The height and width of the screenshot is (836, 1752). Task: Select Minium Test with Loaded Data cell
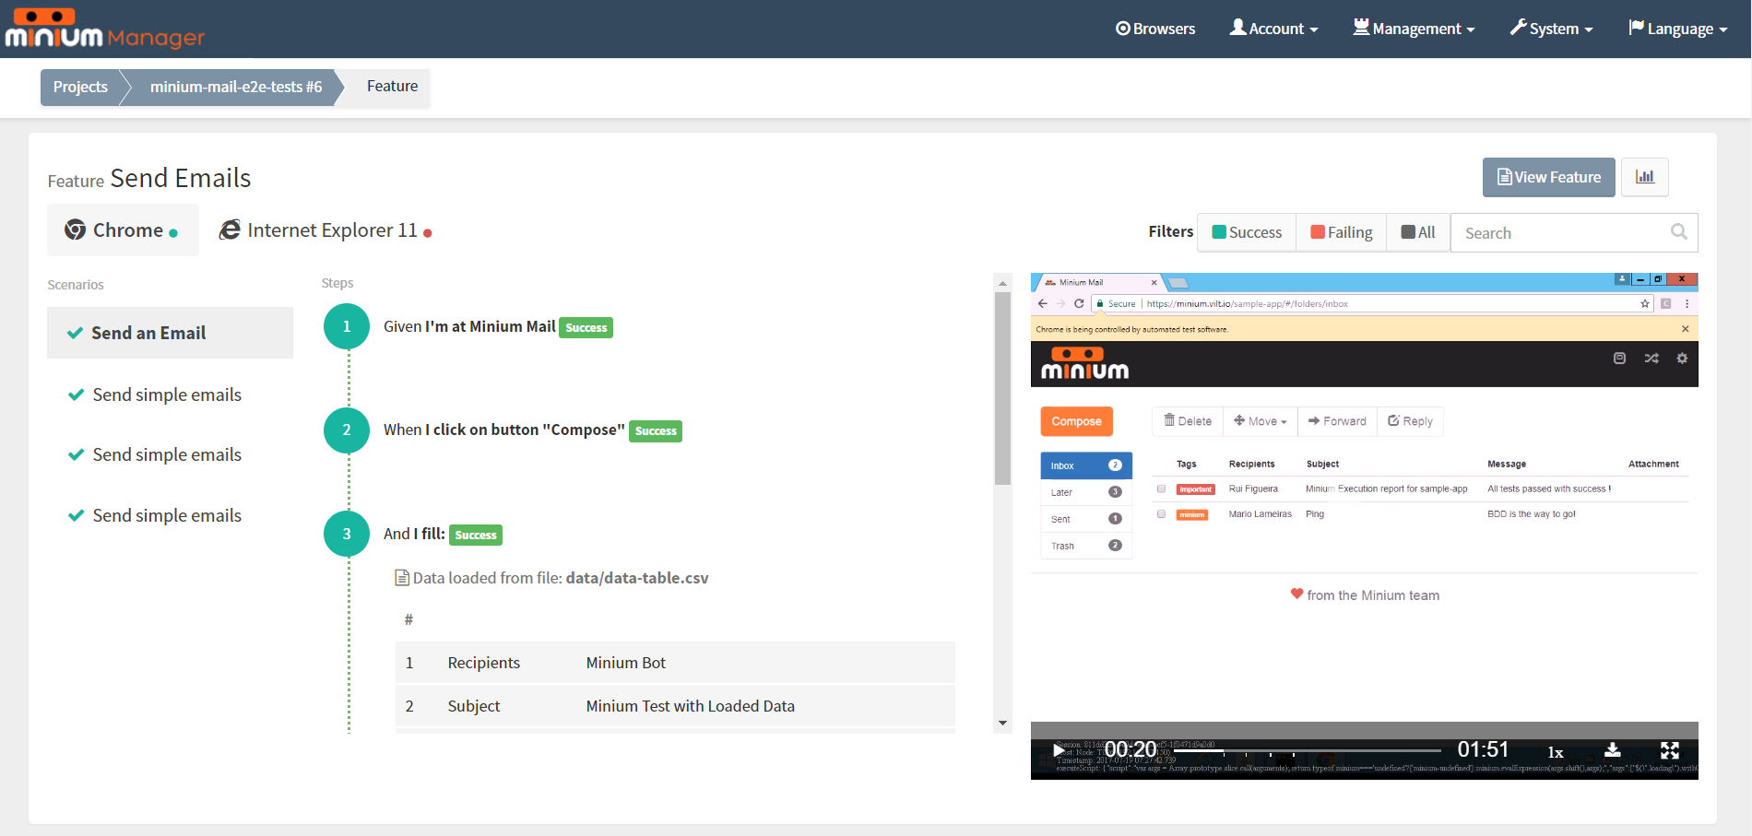691,706
